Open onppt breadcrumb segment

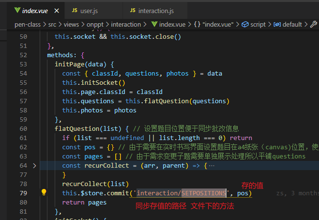coord(95,25)
